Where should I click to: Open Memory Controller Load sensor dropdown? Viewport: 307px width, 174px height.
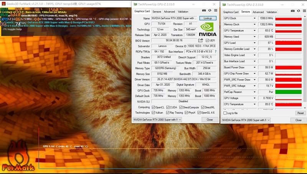tap(254, 49)
